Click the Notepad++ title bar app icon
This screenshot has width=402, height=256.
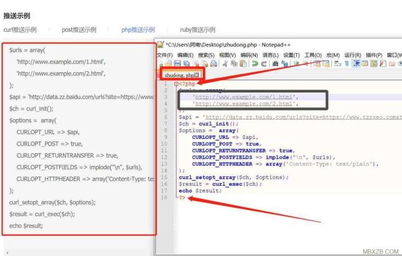[x=161, y=44]
